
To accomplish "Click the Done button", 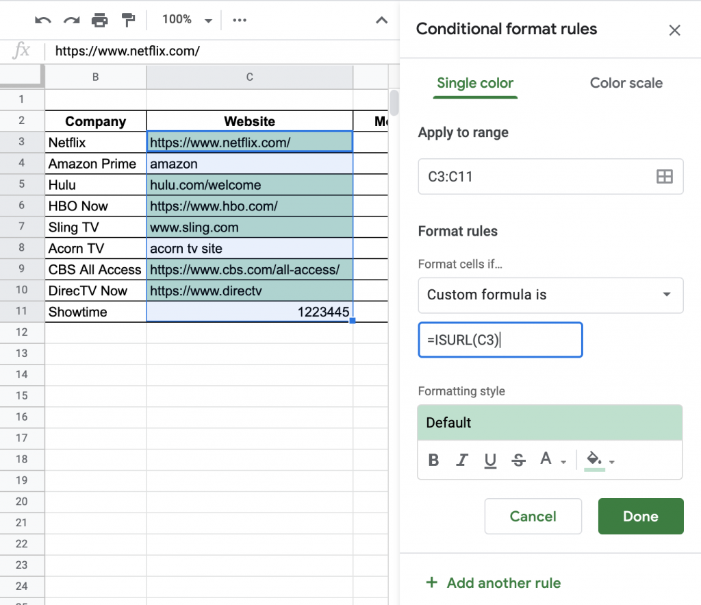I will click(640, 516).
